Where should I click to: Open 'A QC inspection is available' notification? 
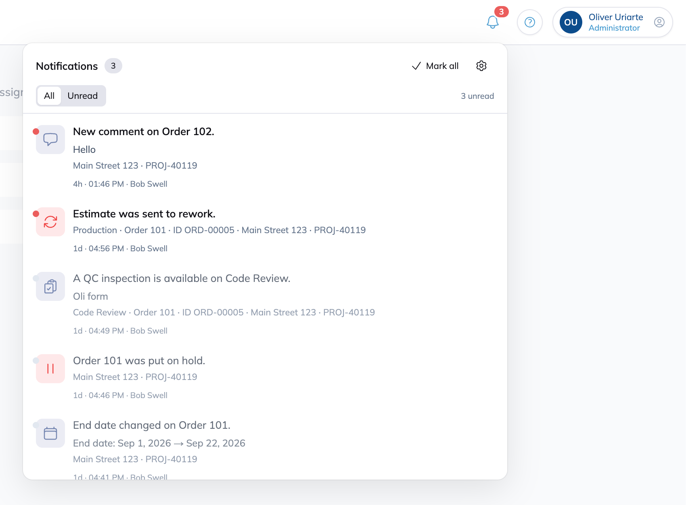point(182,278)
